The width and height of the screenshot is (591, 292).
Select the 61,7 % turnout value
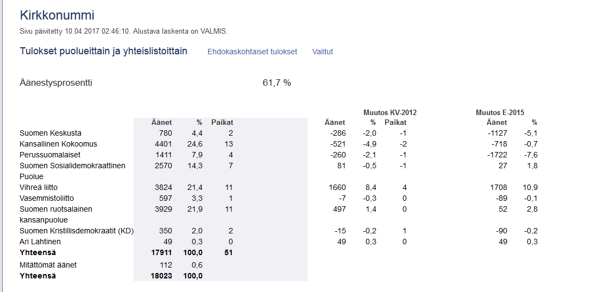coord(276,83)
